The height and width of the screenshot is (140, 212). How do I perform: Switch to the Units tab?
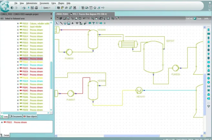point(4,117)
